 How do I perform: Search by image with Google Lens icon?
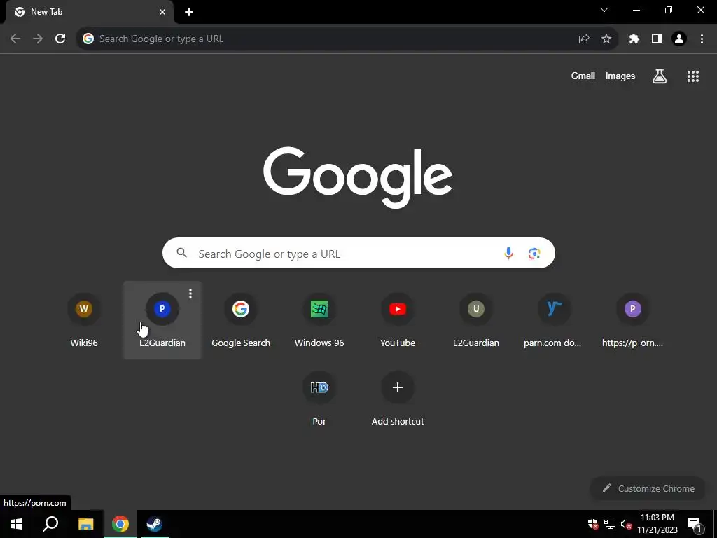[534, 253]
